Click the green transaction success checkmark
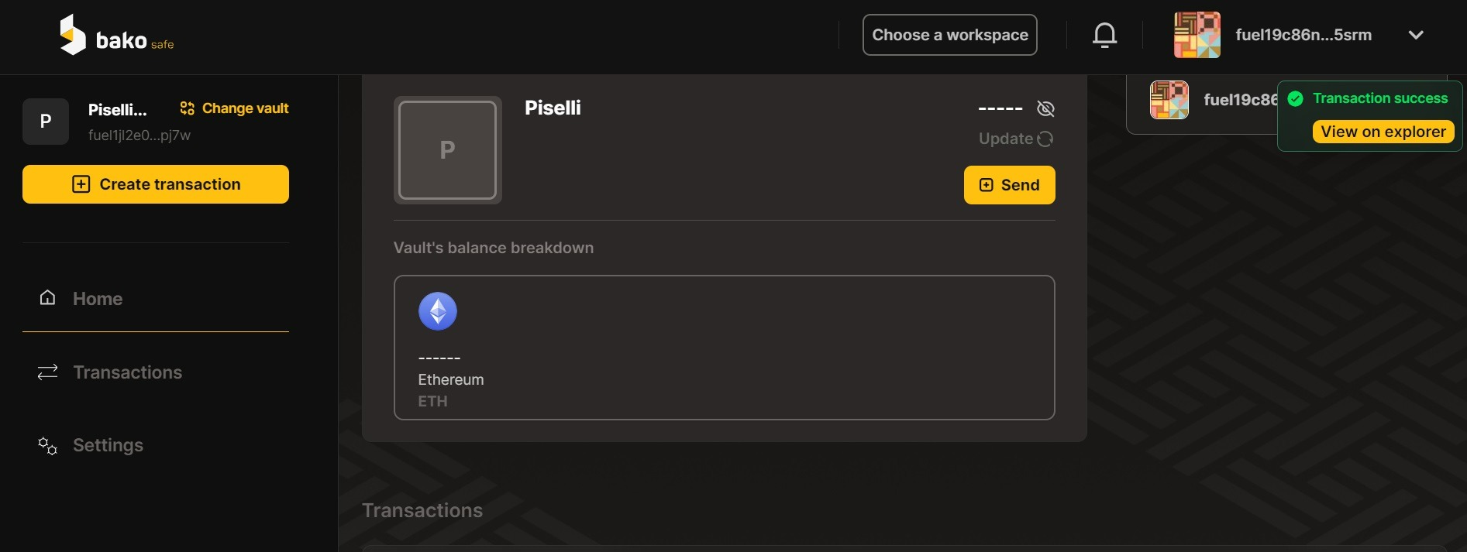 (1295, 98)
